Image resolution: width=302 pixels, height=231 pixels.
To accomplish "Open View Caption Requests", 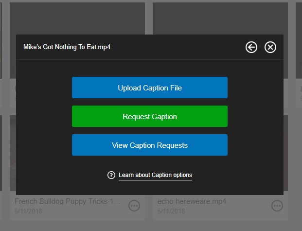I will point(149,145).
